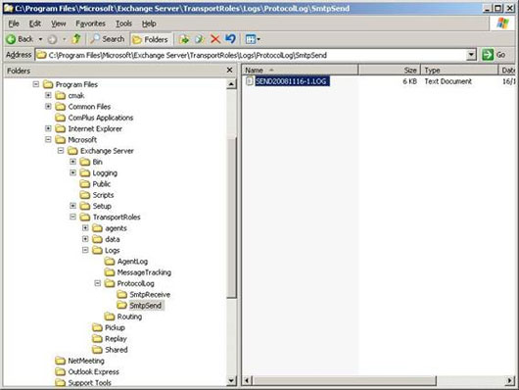Viewport: 519px width, 390px height.
Task: Go up one folder level icon
Action: tap(76, 39)
